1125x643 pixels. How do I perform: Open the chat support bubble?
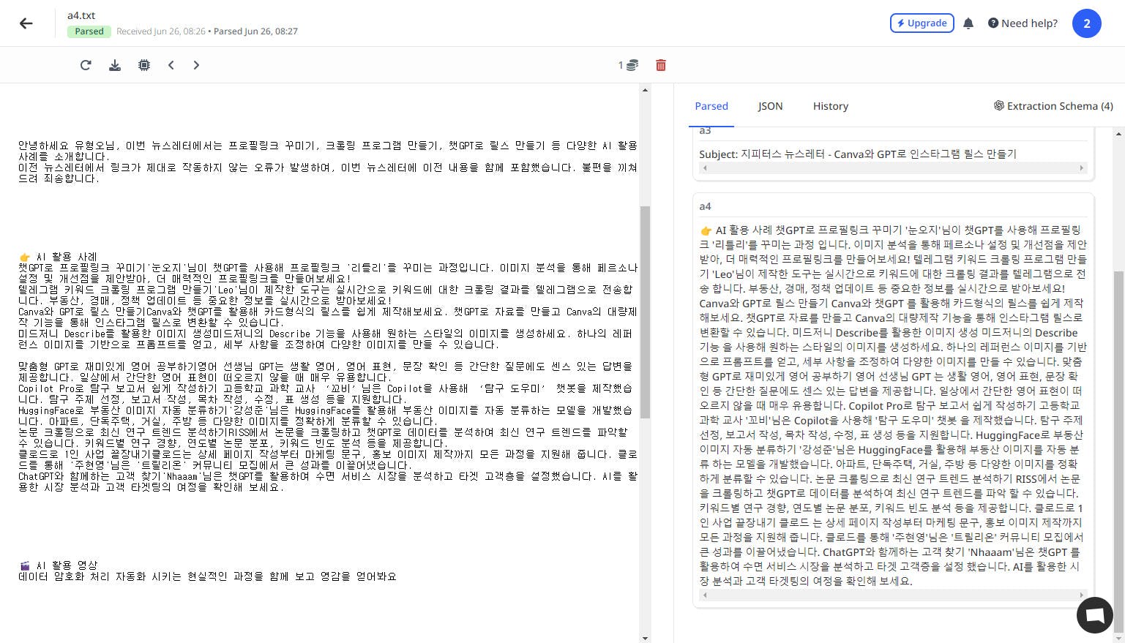click(x=1095, y=614)
